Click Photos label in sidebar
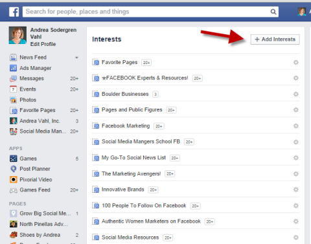Screen dimensions: 311x244 click(28, 100)
